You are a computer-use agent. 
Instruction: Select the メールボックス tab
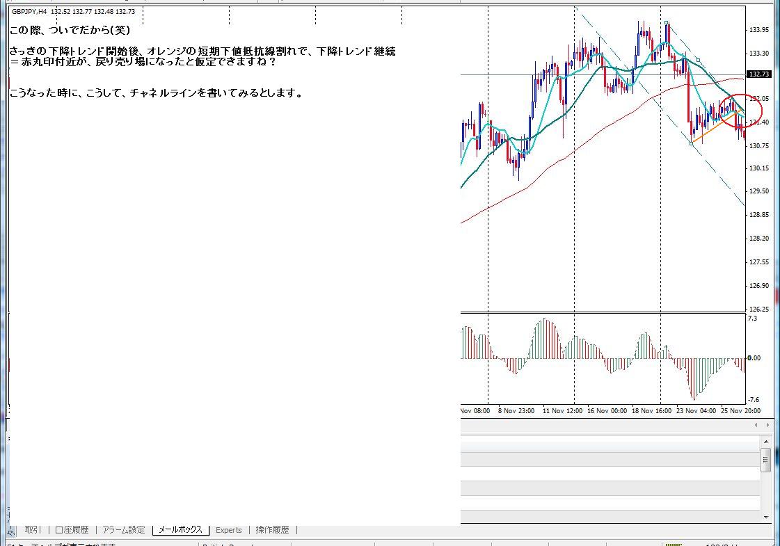coord(181,530)
